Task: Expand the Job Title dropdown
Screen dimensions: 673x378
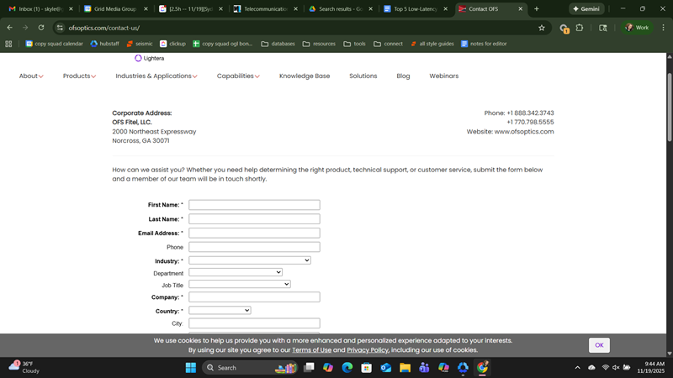Action: 240,284
